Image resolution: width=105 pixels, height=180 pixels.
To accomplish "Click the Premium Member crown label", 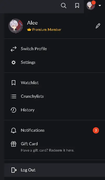I will click(x=44, y=30).
